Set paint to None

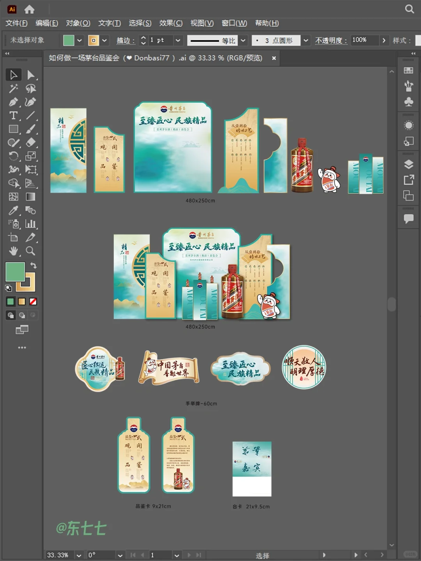pos(33,302)
